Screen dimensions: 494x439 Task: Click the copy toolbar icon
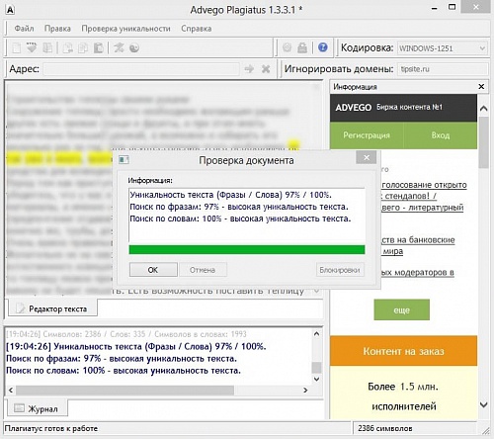(83, 47)
